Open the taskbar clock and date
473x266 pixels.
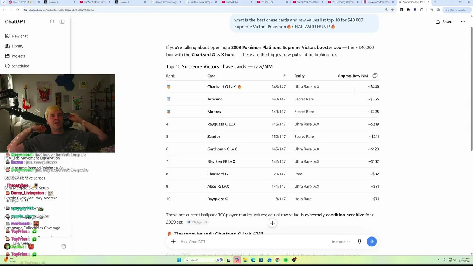[464, 260]
